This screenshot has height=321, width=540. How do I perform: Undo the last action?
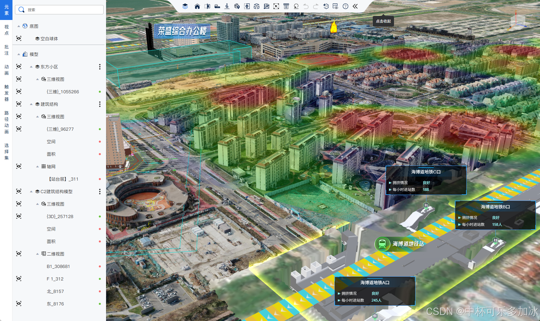click(x=306, y=6)
